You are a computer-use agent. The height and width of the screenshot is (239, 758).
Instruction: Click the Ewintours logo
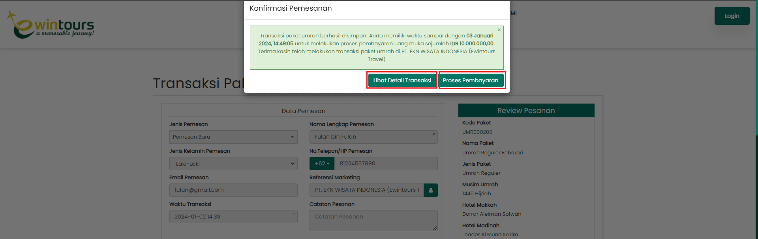point(51,24)
